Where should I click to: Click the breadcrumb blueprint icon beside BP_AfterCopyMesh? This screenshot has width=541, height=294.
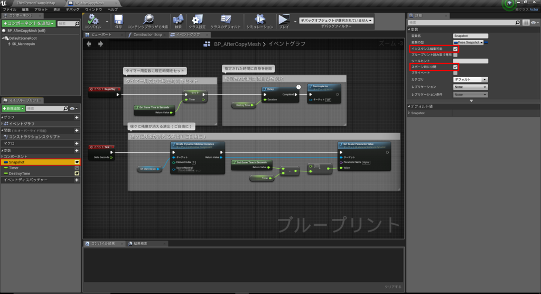[x=207, y=44]
